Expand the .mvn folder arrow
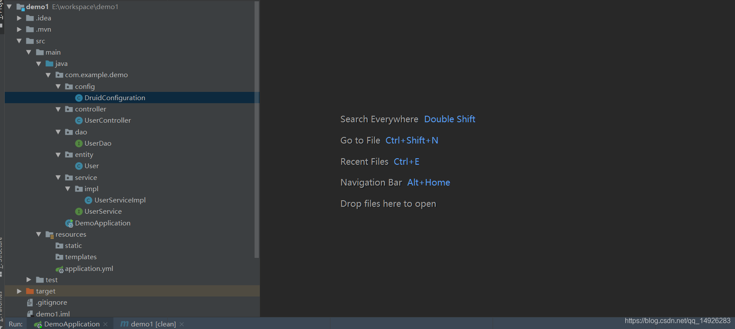 pos(19,29)
